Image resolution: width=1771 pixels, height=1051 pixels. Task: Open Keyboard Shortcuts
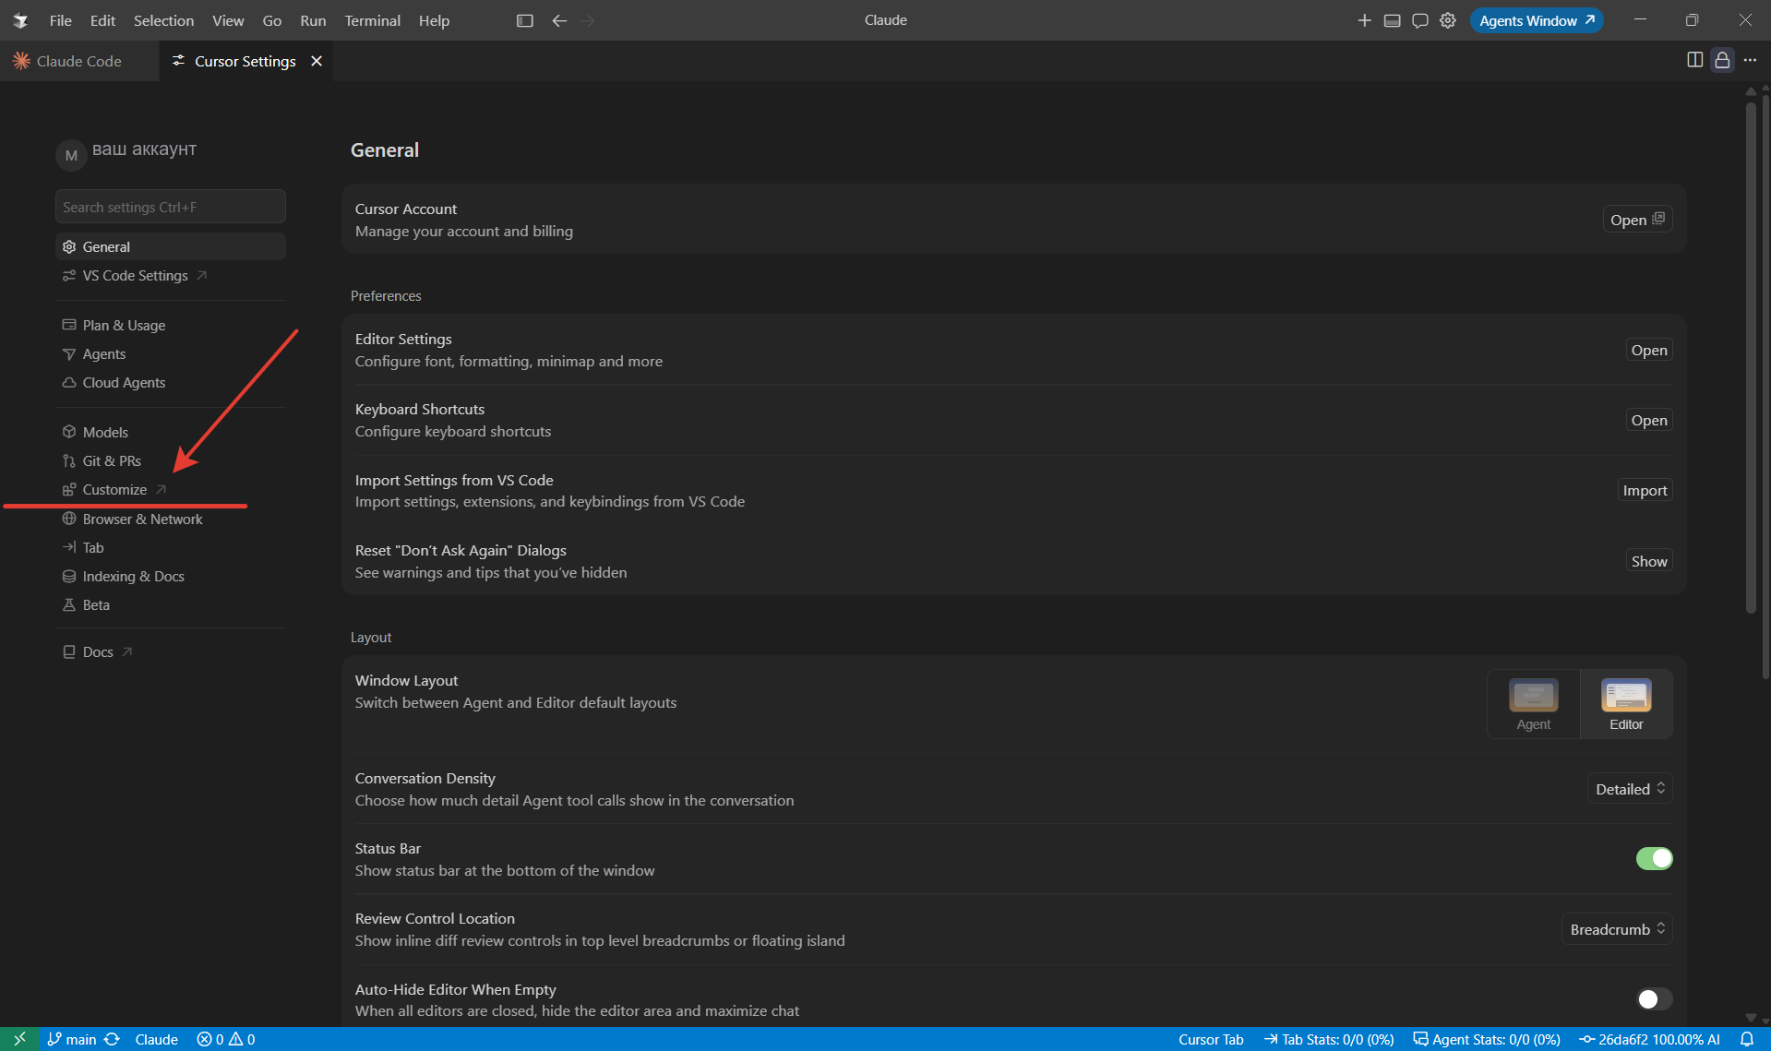pyautogui.click(x=1648, y=420)
